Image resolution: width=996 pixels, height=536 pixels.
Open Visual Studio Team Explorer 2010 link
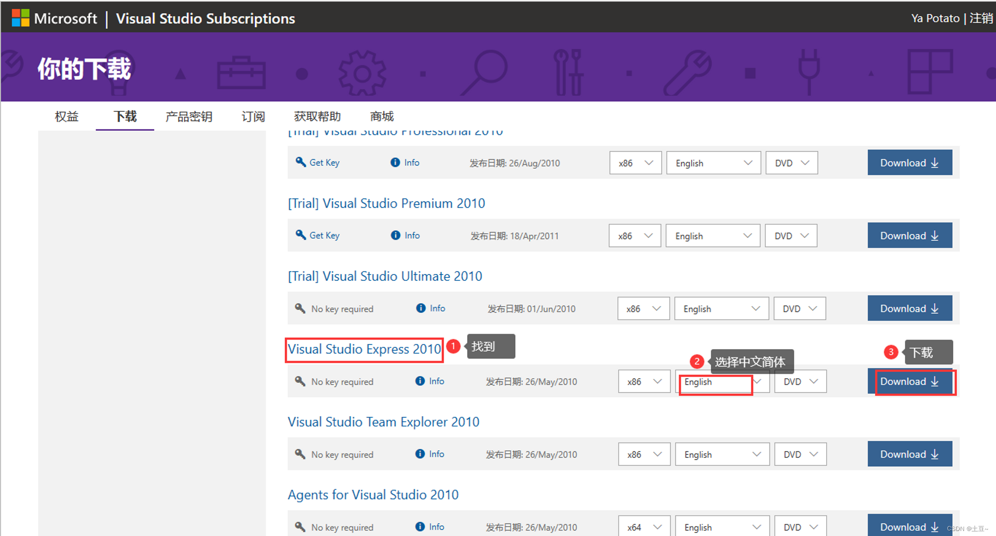pos(383,422)
